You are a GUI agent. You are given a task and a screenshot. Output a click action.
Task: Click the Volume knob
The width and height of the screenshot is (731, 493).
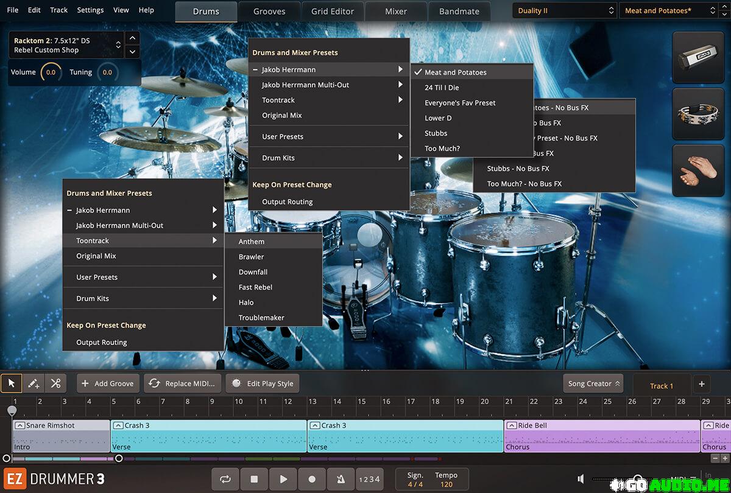(51, 72)
